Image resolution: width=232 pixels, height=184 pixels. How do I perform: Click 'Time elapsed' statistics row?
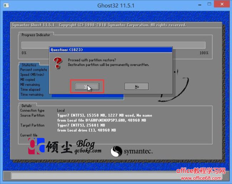30,89
